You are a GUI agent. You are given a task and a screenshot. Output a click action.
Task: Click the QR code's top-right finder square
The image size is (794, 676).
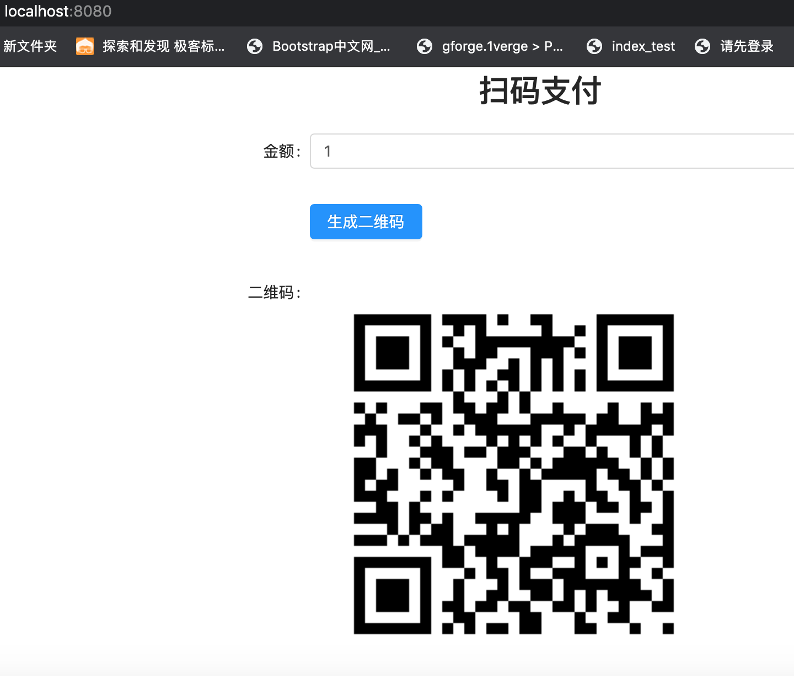[x=635, y=353]
